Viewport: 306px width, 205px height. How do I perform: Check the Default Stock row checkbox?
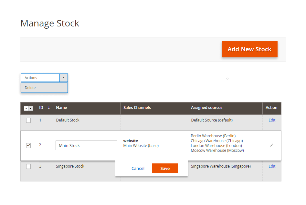pos(28,120)
